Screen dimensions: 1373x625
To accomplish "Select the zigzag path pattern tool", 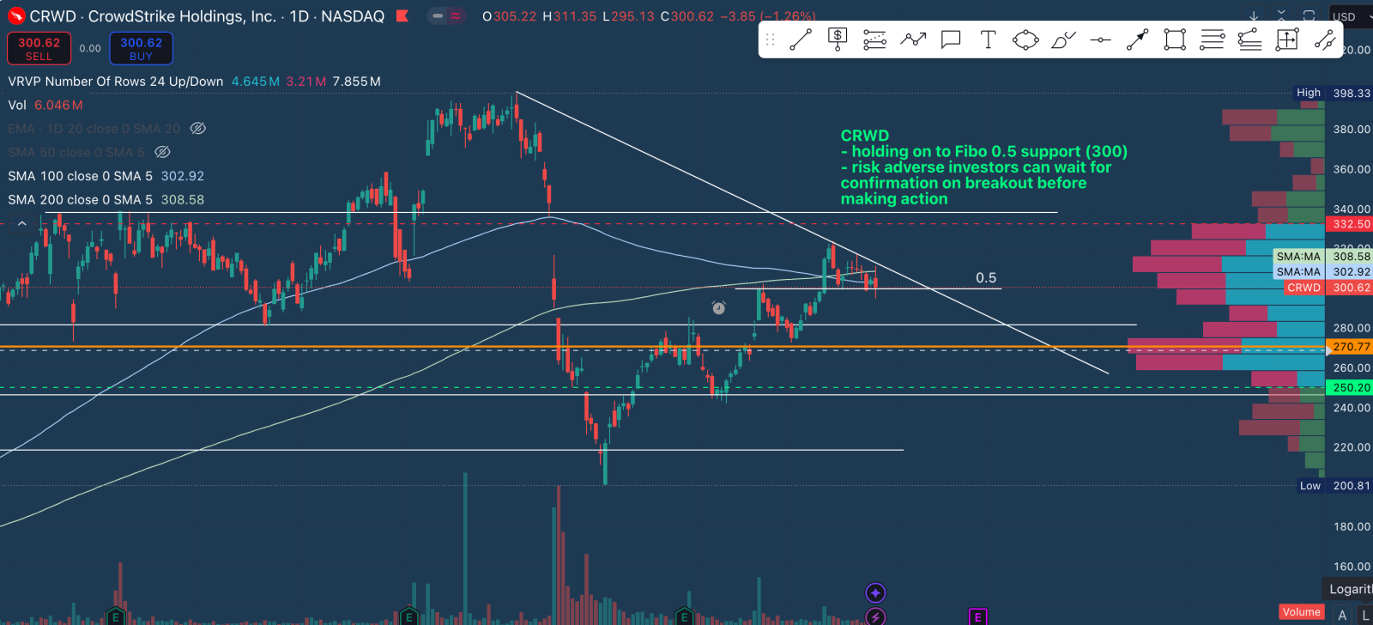I will (x=913, y=39).
